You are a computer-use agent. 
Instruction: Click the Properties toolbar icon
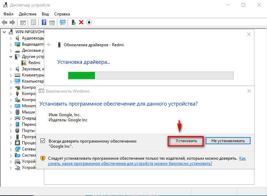(34, 23)
